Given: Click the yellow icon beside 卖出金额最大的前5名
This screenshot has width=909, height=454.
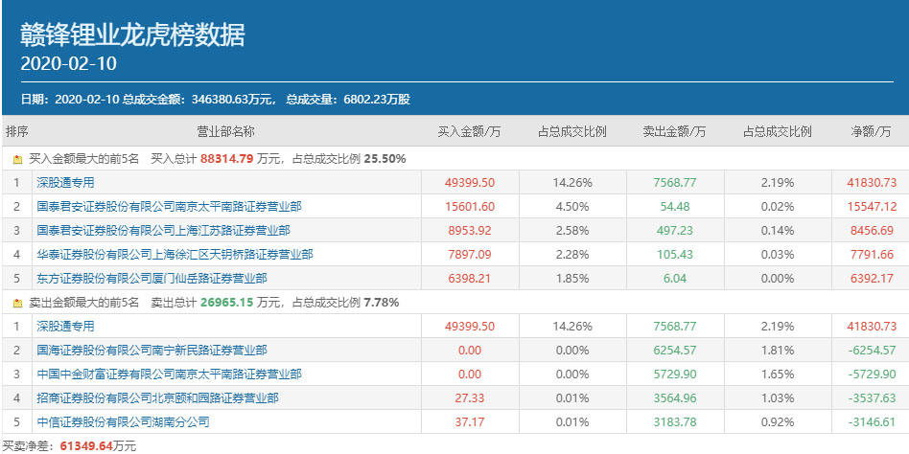Looking at the screenshot, I should tap(17, 303).
